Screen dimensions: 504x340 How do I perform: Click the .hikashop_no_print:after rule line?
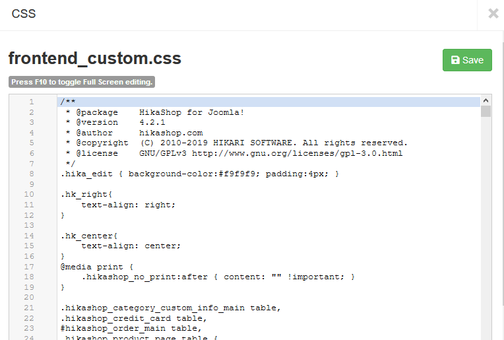click(218, 277)
